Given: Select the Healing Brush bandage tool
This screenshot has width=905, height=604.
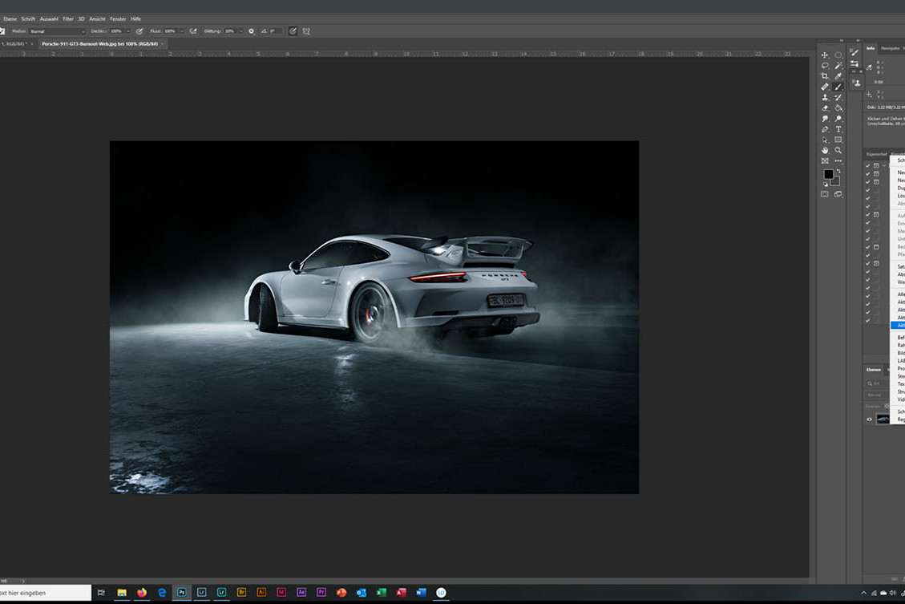Looking at the screenshot, I should (825, 87).
